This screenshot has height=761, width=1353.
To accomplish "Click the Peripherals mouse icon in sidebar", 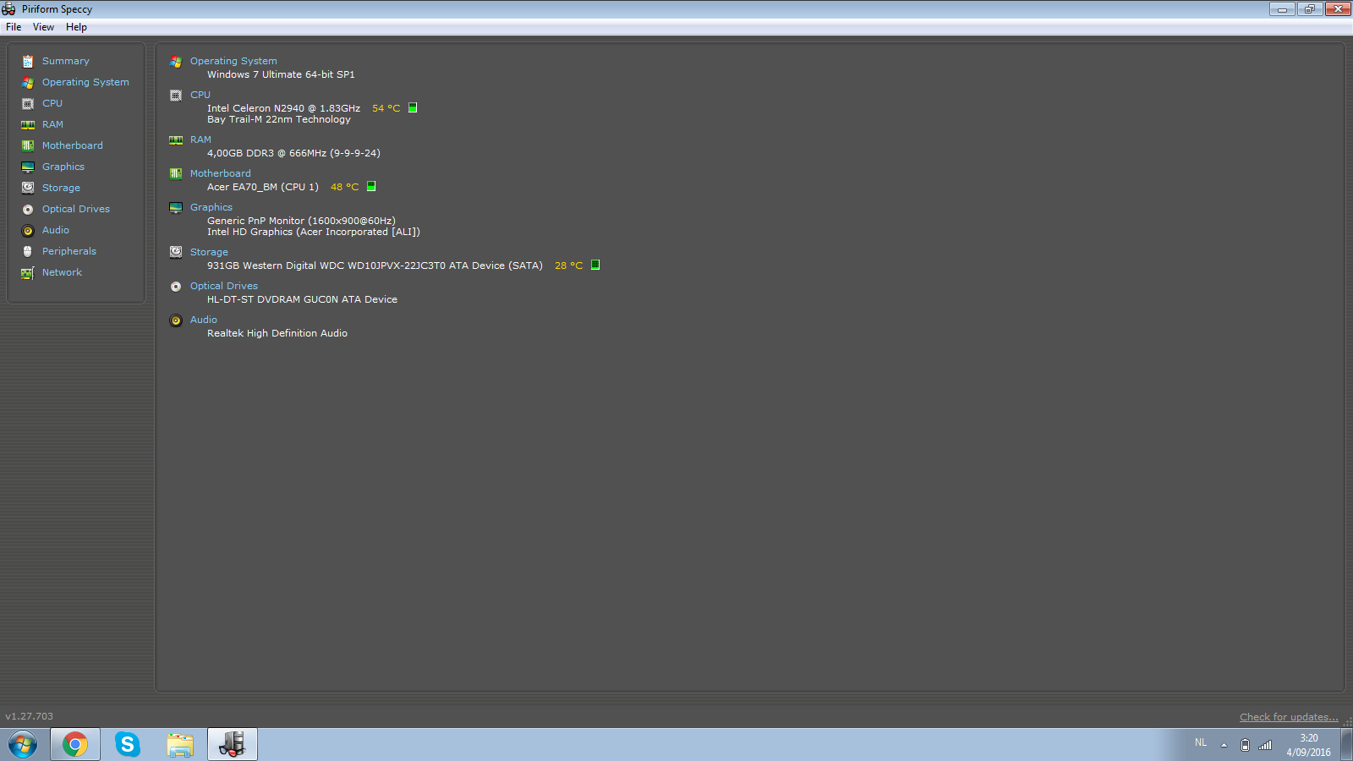I will pos(28,251).
